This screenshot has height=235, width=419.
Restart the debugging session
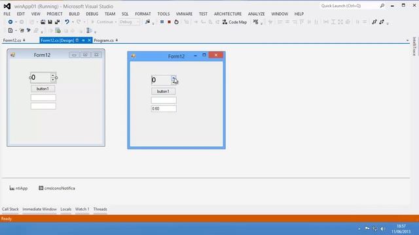pos(176,22)
